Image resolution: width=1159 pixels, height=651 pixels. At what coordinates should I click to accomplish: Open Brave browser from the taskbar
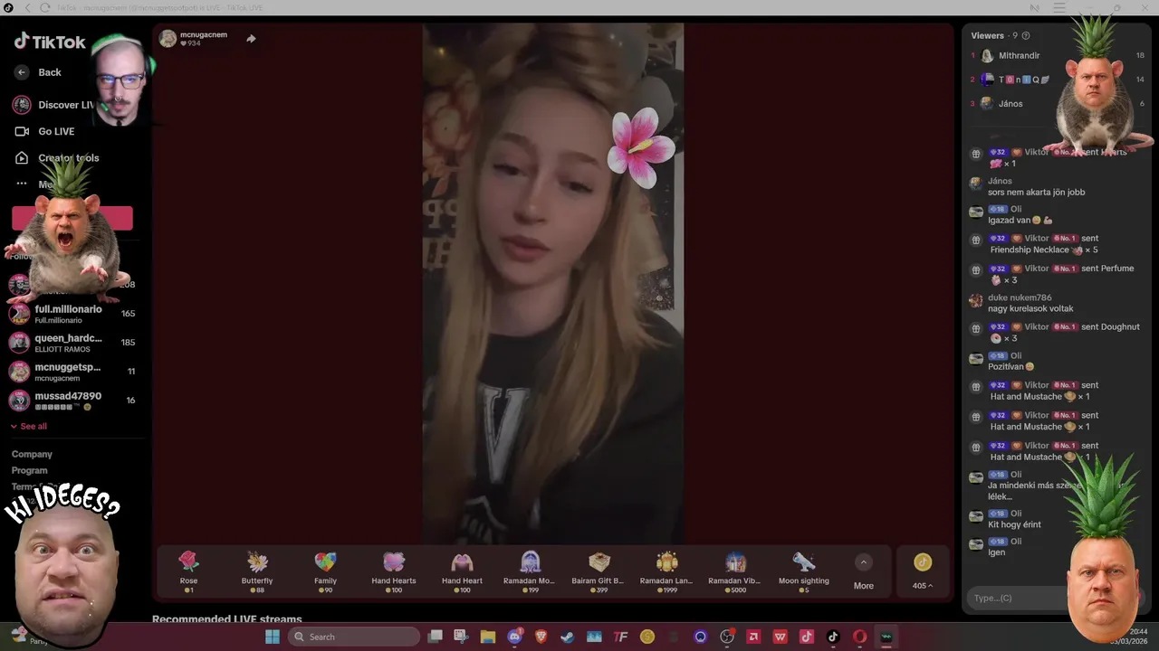(x=541, y=637)
